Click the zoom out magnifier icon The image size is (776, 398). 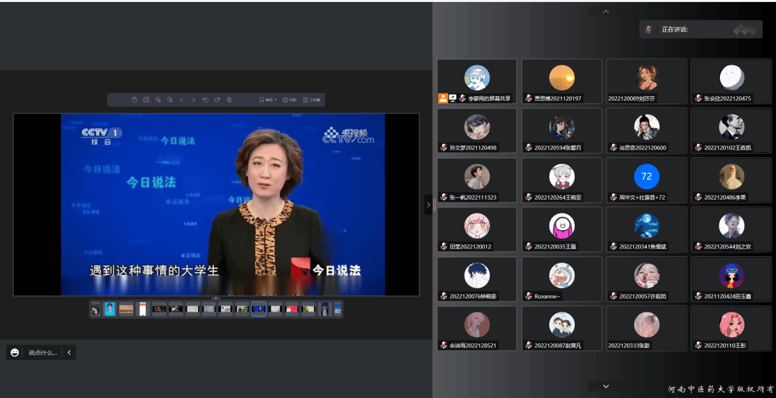170,99
